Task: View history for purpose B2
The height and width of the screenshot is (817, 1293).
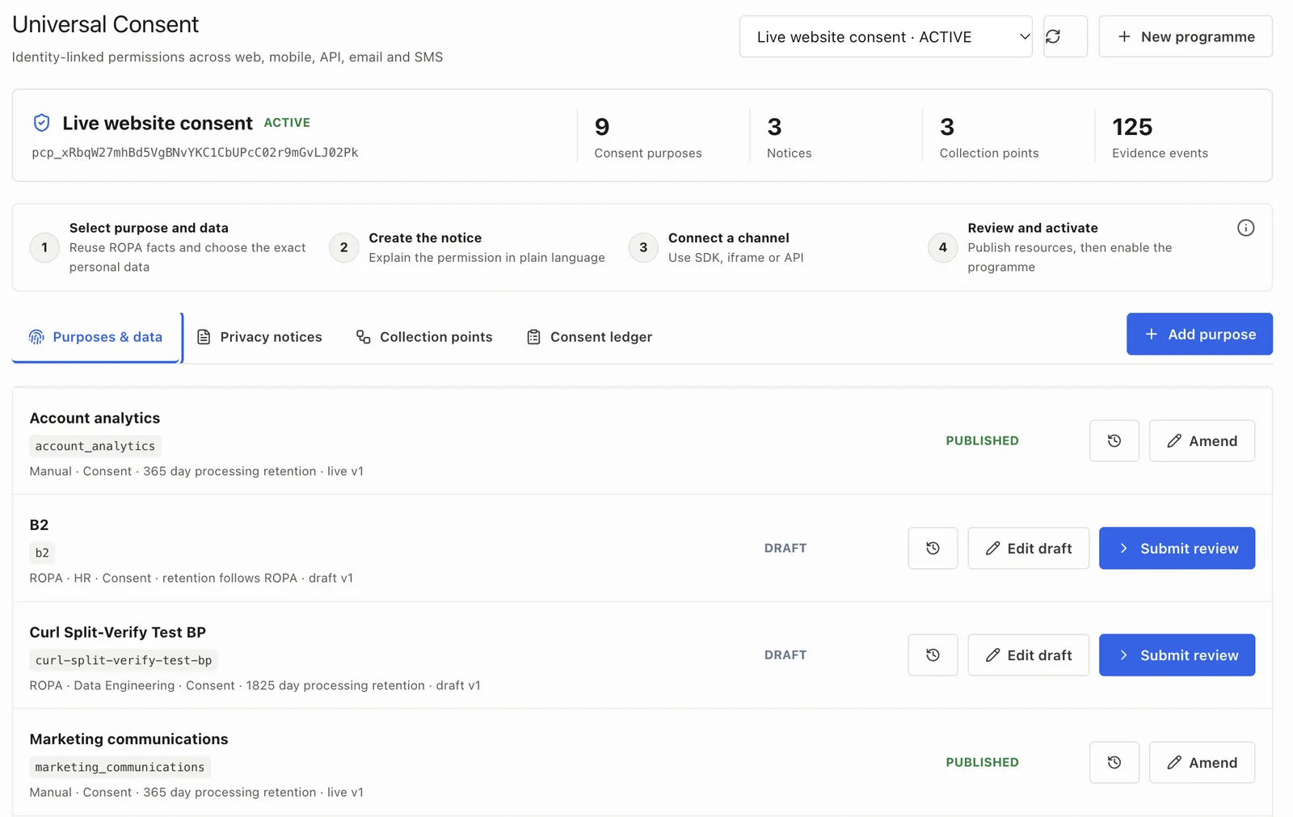Action: 933,548
